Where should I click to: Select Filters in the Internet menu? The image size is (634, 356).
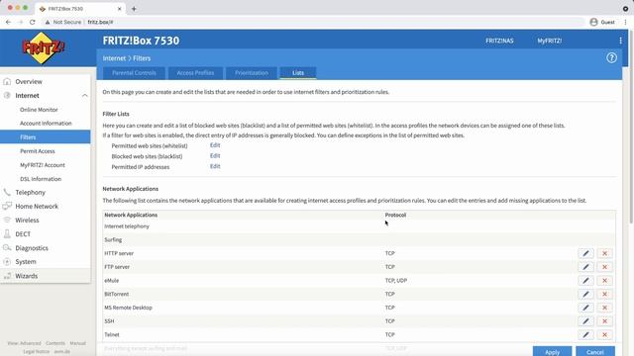(x=45, y=136)
